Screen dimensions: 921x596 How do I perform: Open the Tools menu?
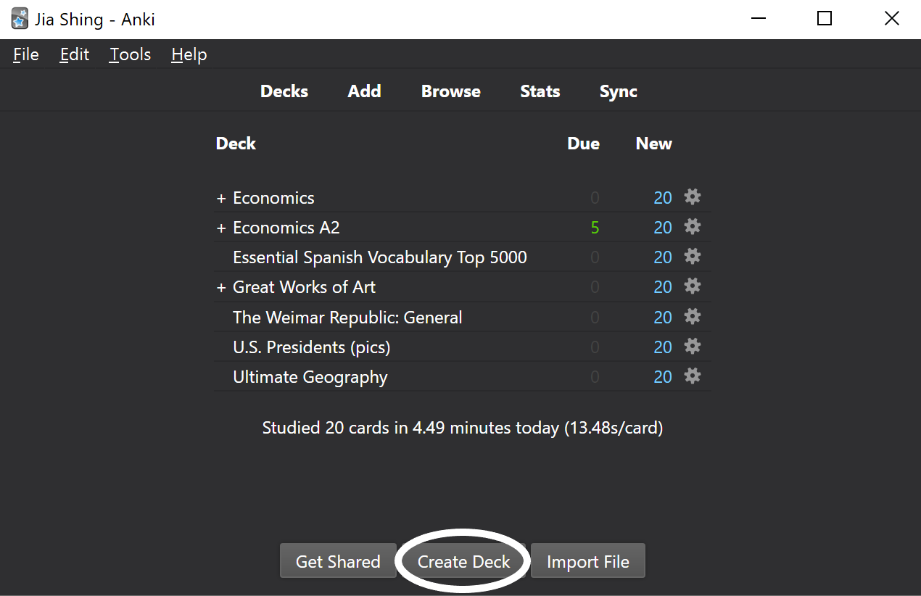coord(131,54)
